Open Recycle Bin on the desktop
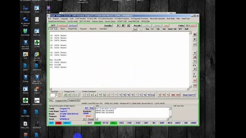246x138 pixels. pos(25,32)
